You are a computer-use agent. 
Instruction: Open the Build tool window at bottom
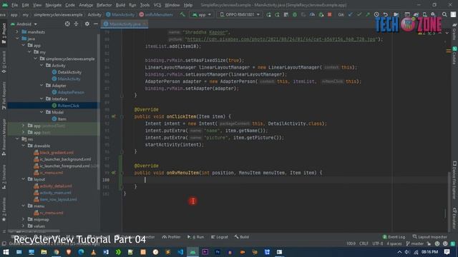pos(242,237)
